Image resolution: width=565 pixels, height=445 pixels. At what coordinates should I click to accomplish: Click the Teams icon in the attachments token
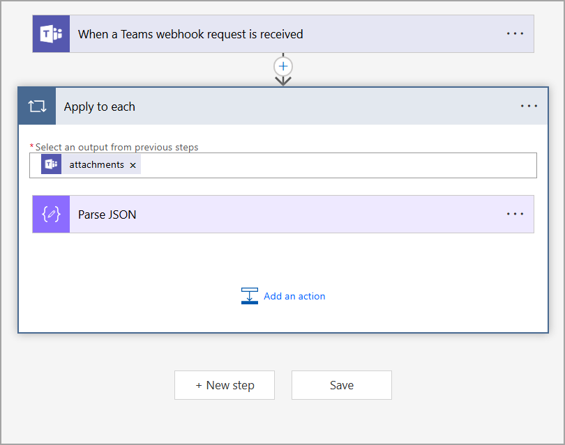pyautogui.click(x=51, y=165)
